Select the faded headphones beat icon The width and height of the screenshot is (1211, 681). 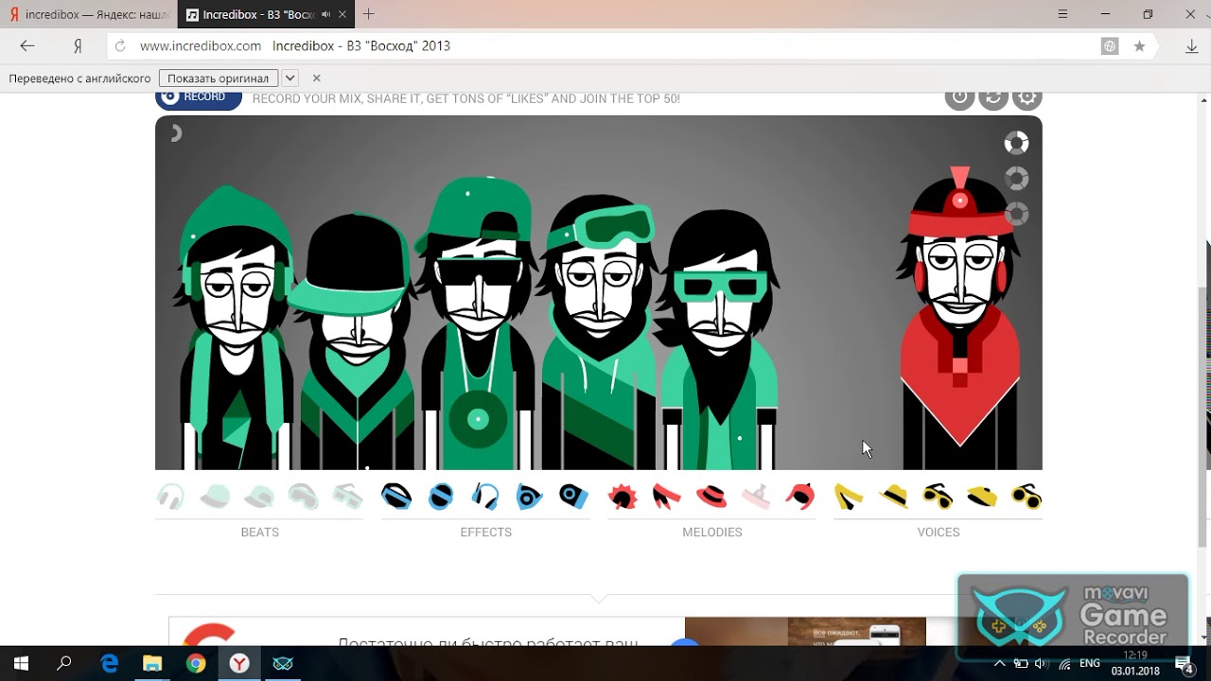171,496
